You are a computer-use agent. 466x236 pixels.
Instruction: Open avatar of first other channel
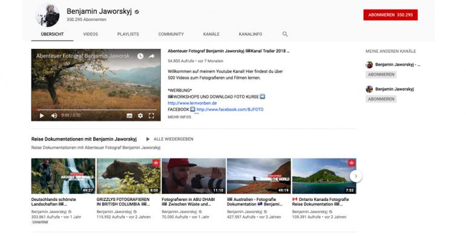[369, 65]
